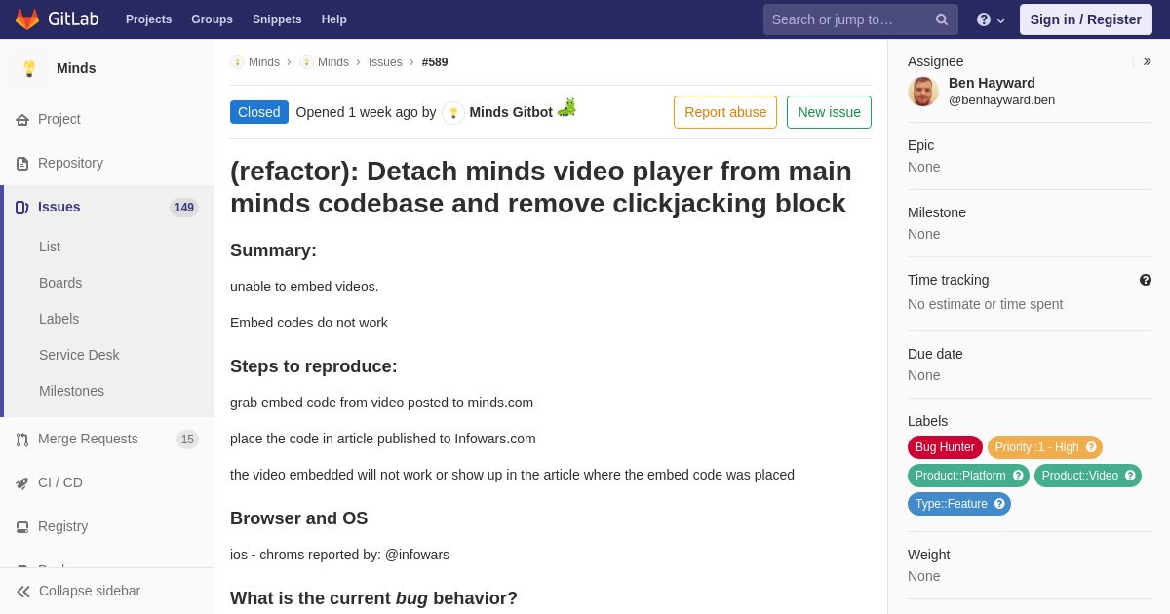The width and height of the screenshot is (1170, 614).
Task: Collapse the right sidebar with double chevron
Action: (x=1147, y=61)
